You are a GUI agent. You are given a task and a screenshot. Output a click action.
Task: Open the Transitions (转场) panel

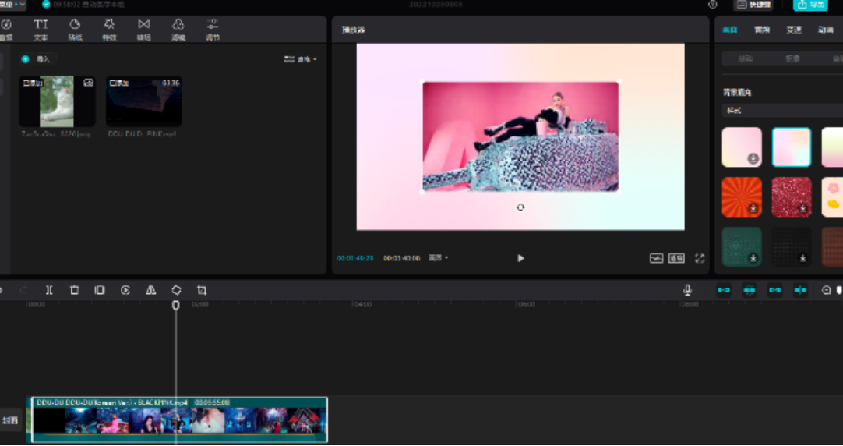tap(144, 30)
